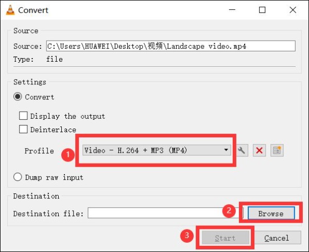The image size is (309, 252).
Task: Select the Convert radio button
Action: 18,97
